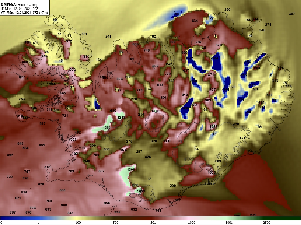Image resolution: width=301 pixels, height=225 pixels.
Task: Click the map value '231'
Action: tap(84, 34)
